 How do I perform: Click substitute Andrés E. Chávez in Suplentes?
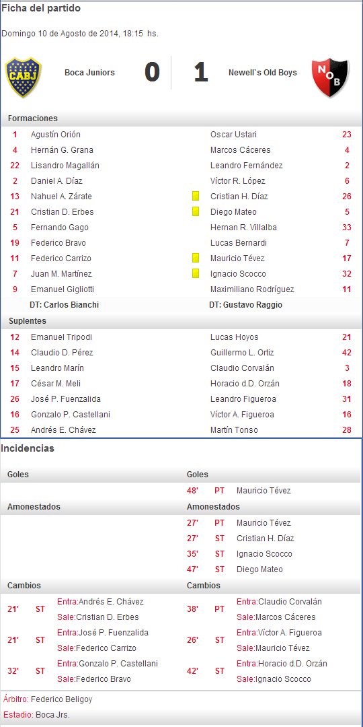click(63, 429)
